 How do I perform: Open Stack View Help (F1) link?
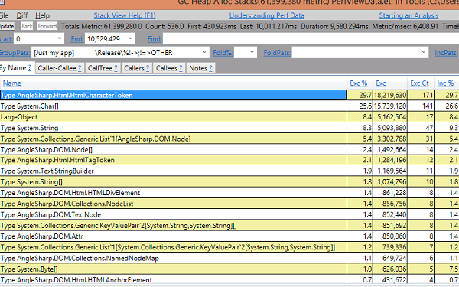click(x=125, y=15)
